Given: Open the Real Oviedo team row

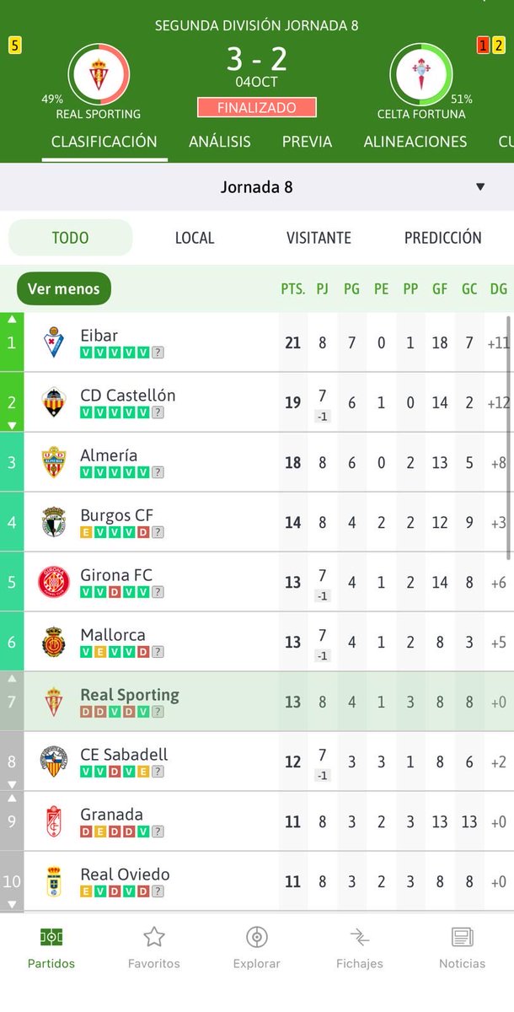Looking at the screenshot, I should (x=257, y=881).
